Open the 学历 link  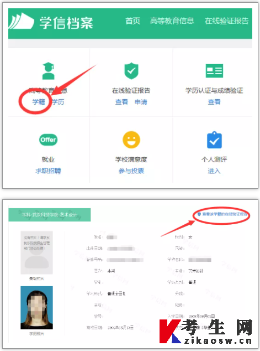[x=58, y=102]
